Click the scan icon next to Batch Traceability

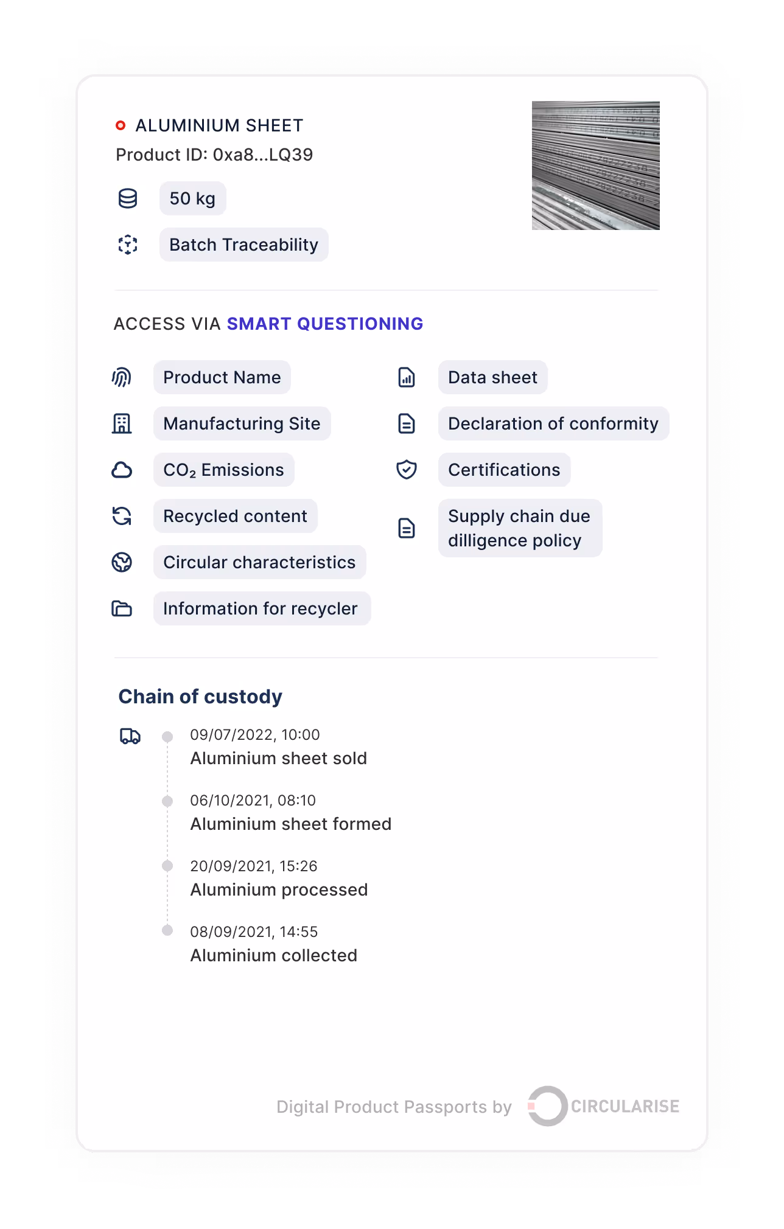click(128, 245)
